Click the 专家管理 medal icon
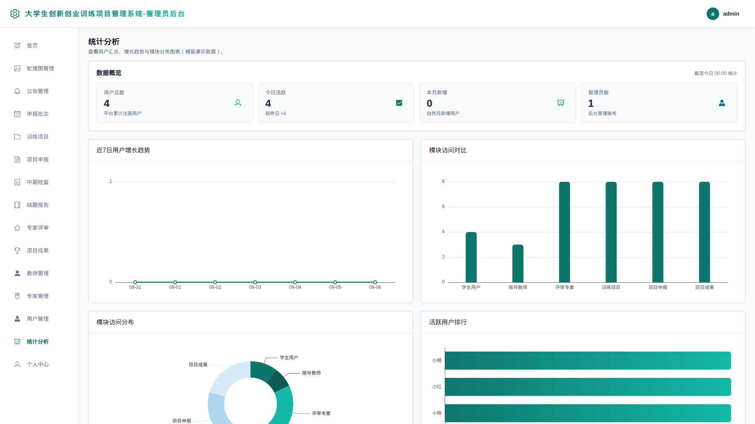The width and height of the screenshot is (755, 424). (17, 296)
